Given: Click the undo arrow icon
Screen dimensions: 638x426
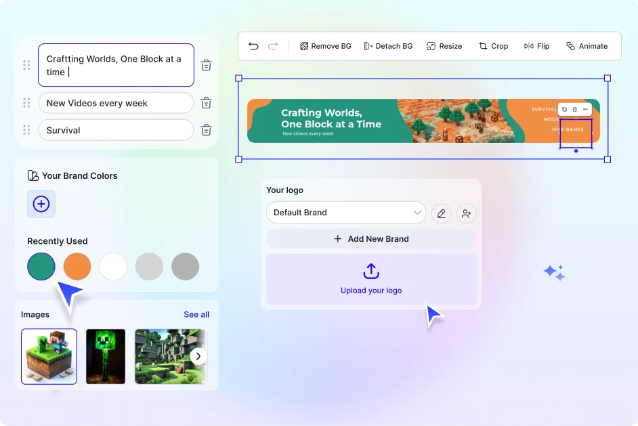Looking at the screenshot, I should [253, 46].
